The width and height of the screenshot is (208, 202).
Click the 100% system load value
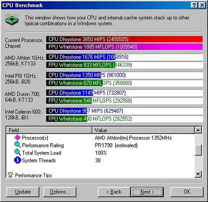(101, 153)
